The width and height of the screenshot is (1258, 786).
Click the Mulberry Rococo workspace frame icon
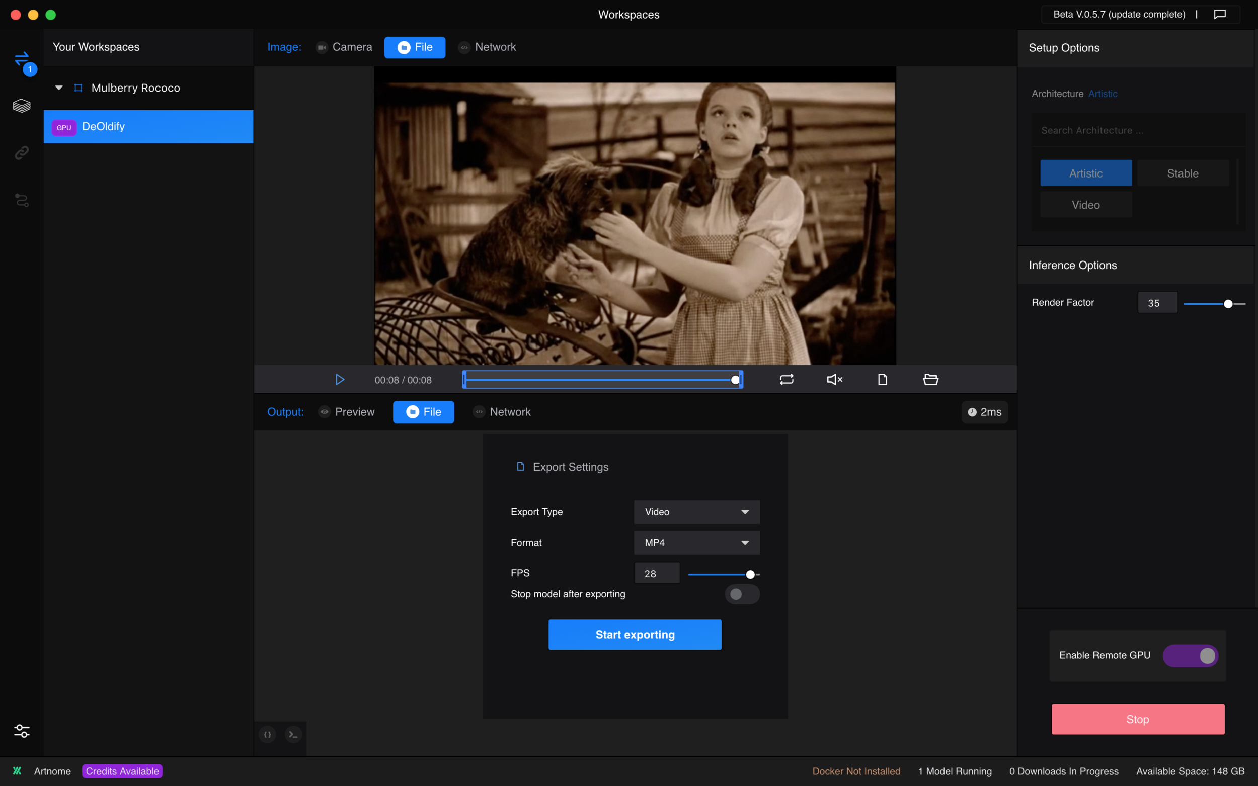78,88
